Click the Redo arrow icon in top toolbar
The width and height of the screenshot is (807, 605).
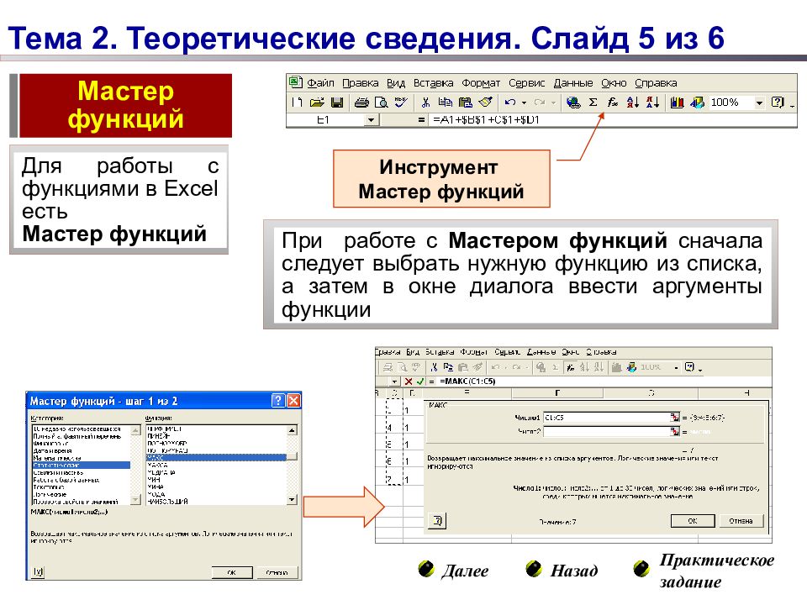pos(540,103)
